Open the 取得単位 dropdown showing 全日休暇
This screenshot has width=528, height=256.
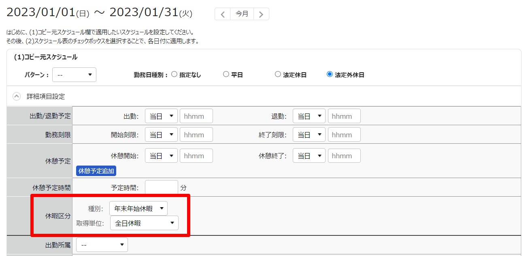click(x=144, y=223)
